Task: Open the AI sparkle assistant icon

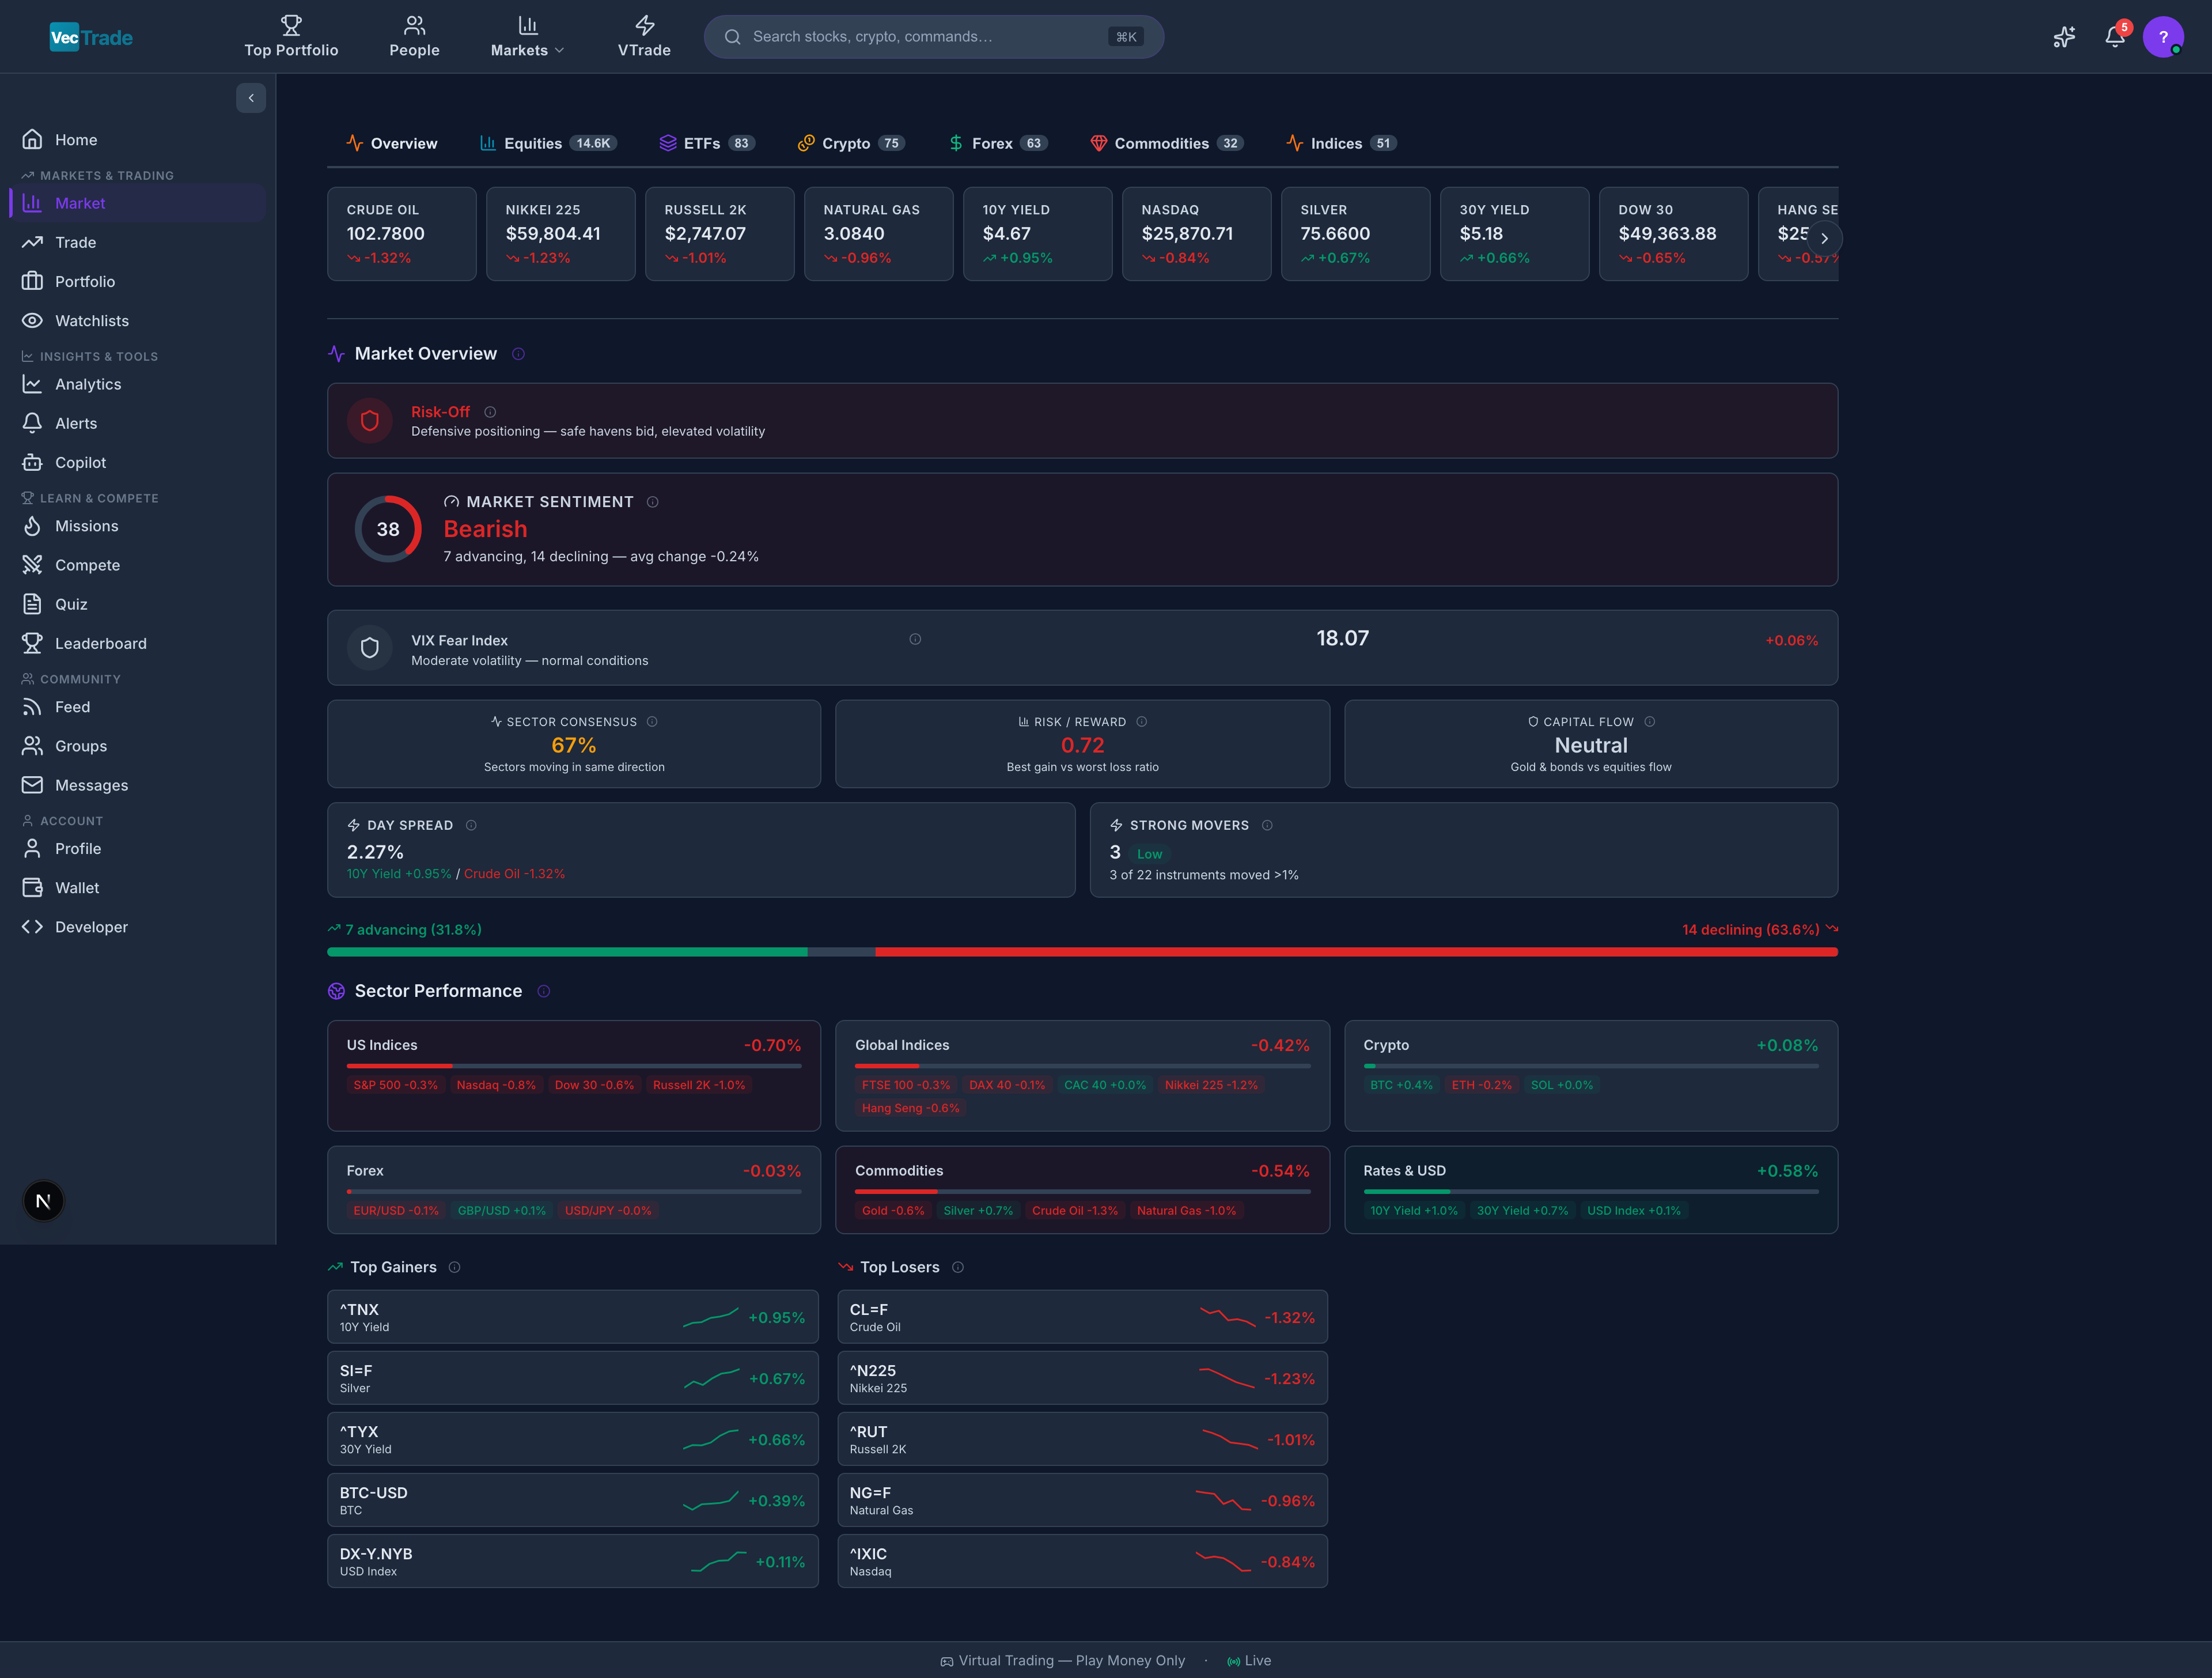Action: click(2064, 37)
